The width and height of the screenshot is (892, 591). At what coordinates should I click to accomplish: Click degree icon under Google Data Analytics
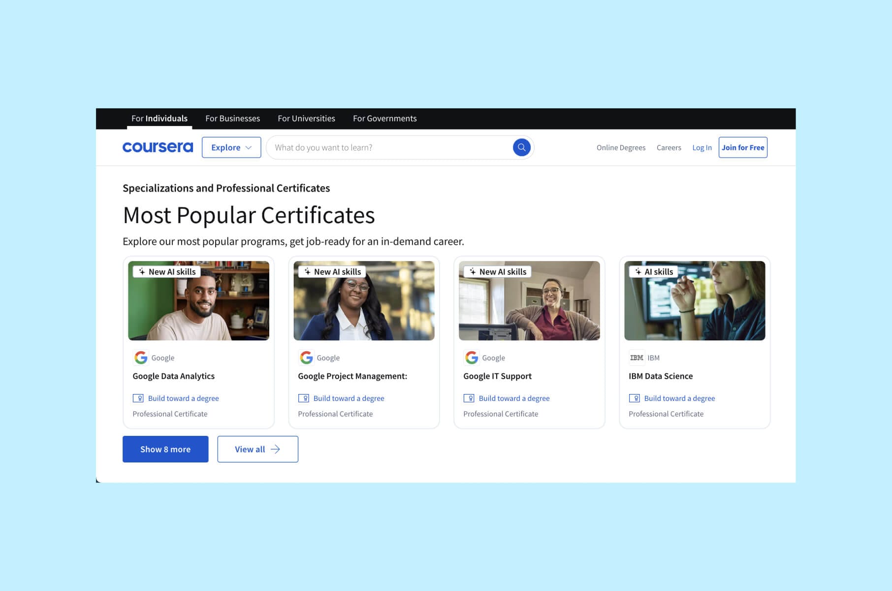click(x=138, y=398)
